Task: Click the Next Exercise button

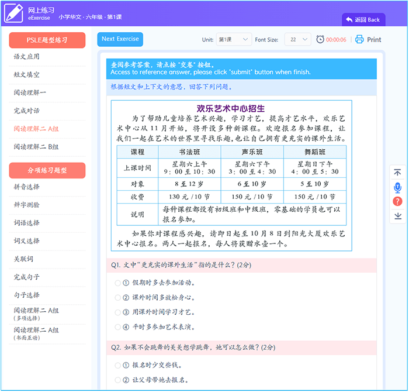Action: point(120,39)
